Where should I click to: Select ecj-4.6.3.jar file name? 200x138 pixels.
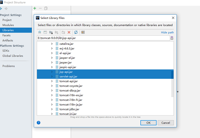tap(67, 49)
